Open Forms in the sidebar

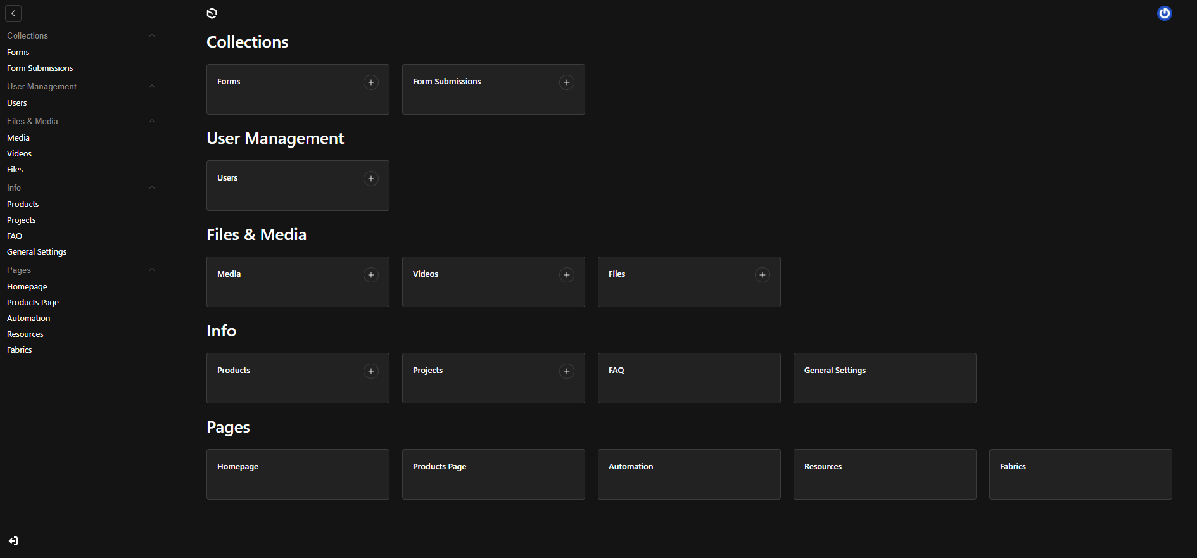click(18, 52)
